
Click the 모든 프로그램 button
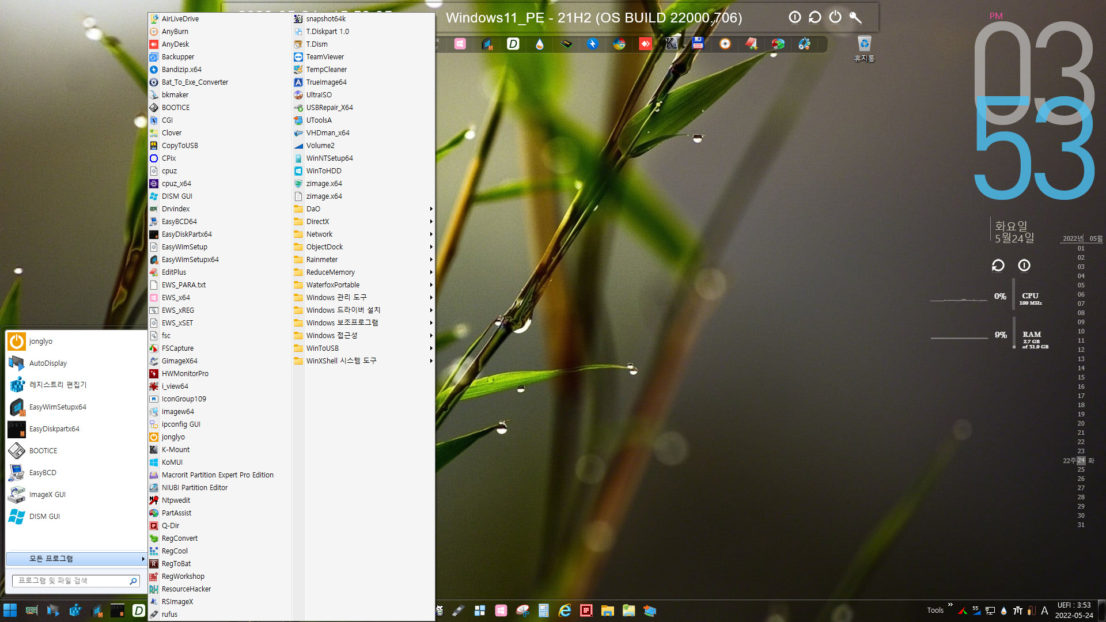point(76,559)
